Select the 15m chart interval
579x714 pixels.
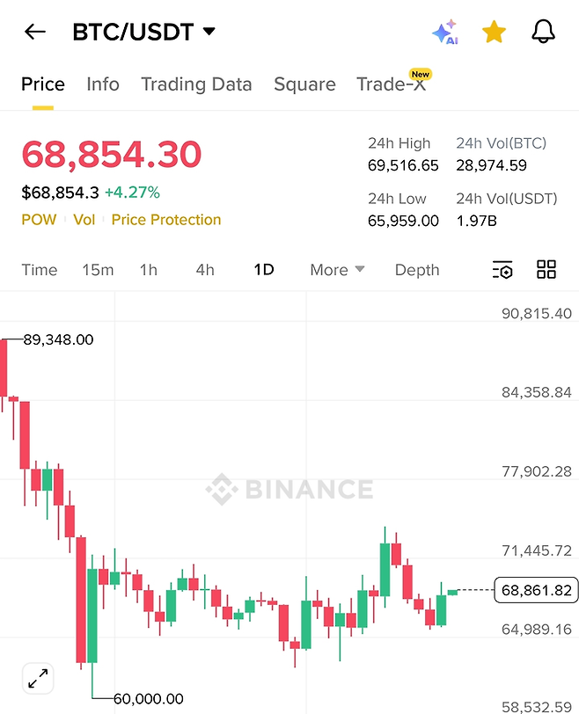98,270
